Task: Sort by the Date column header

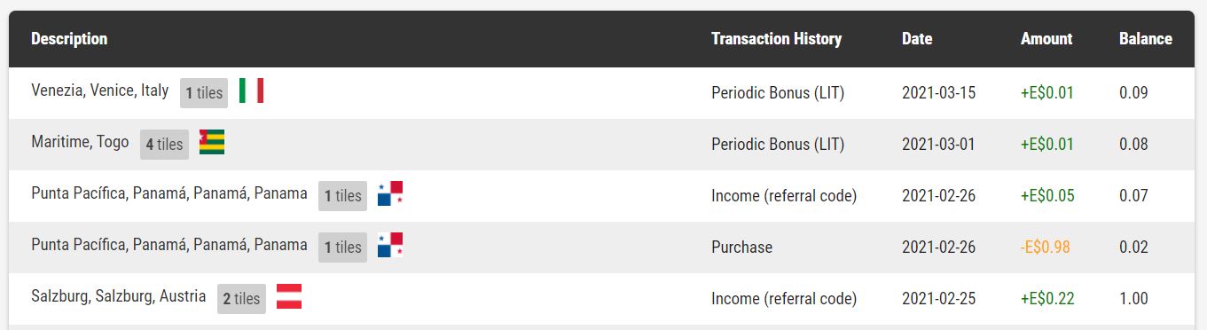Action: pos(917,39)
